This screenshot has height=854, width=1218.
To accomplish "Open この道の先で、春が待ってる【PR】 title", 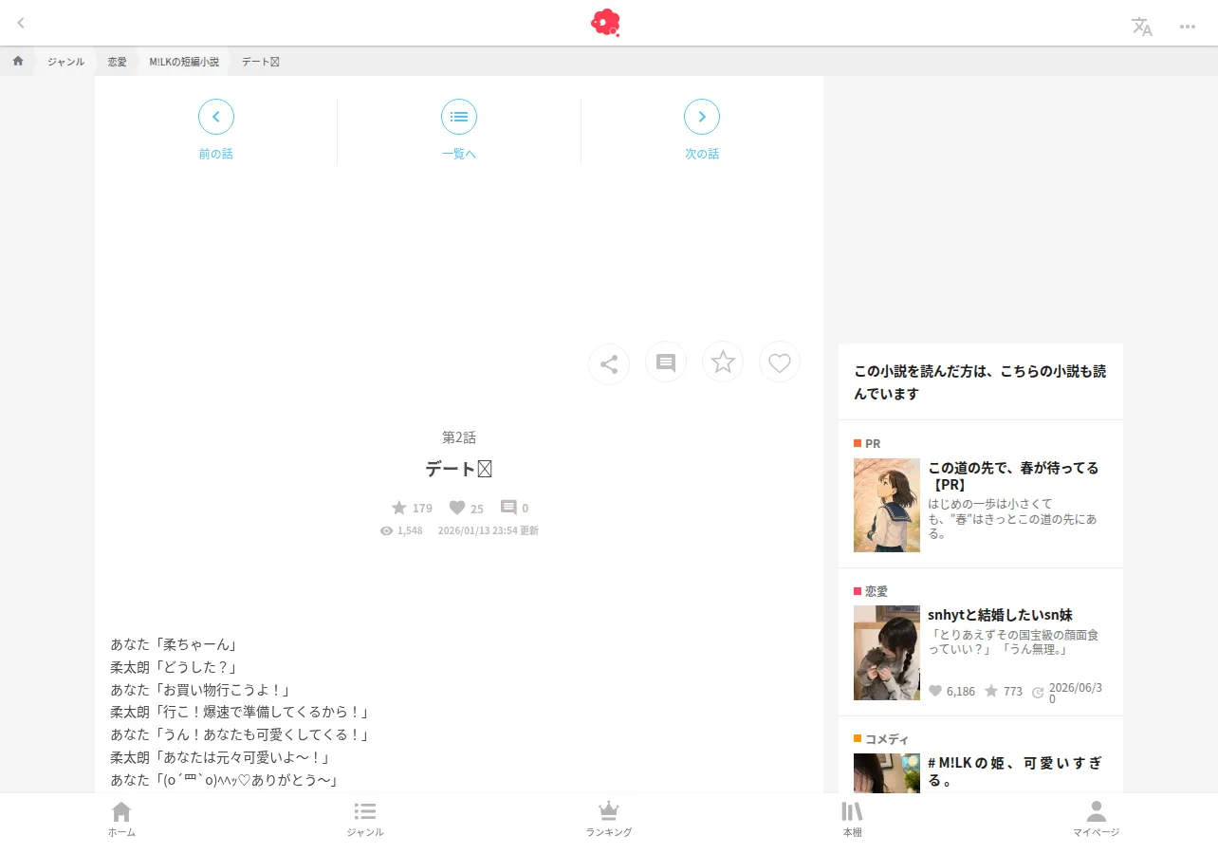I will click(x=1013, y=476).
